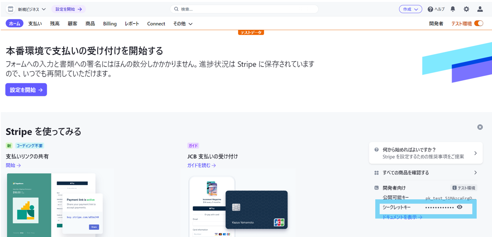Click the 公開可能キー label
Viewport: 492px width, 237px height.
[x=396, y=197]
